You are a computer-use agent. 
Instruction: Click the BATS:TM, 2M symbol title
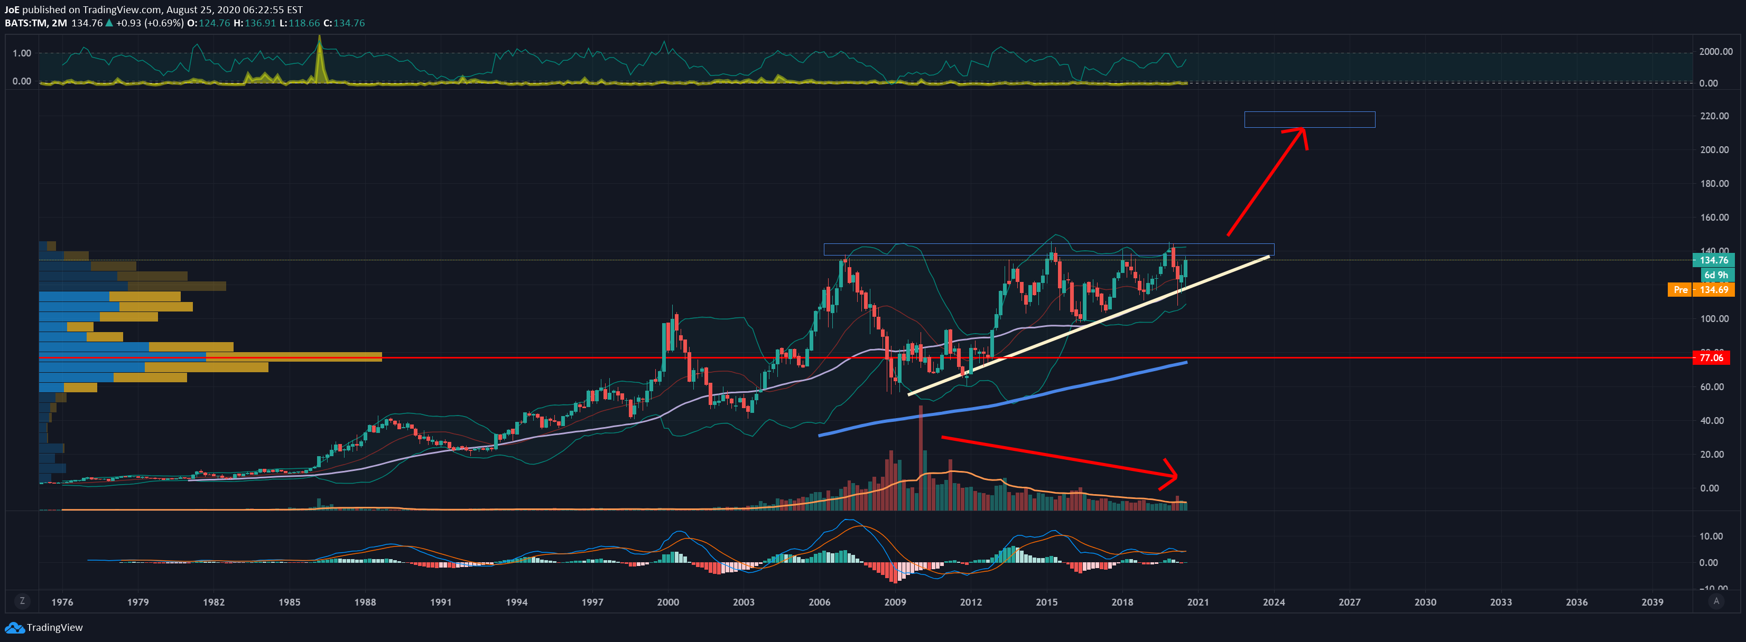tap(36, 23)
